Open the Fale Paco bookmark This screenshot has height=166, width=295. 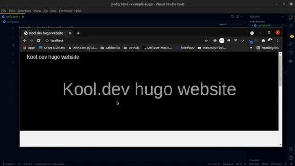point(185,48)
